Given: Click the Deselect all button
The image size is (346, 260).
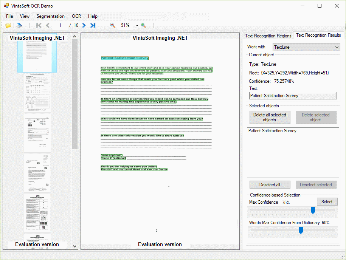Looking at the screenshot, I should point(270,185).
